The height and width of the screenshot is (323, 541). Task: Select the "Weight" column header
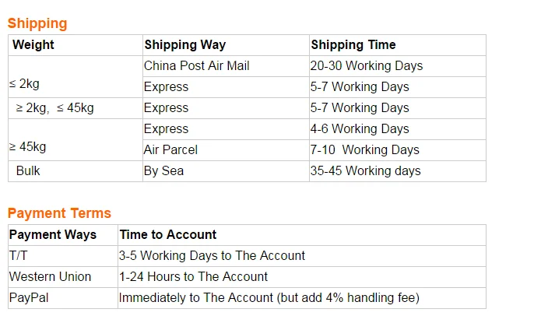tap(33, 45)
